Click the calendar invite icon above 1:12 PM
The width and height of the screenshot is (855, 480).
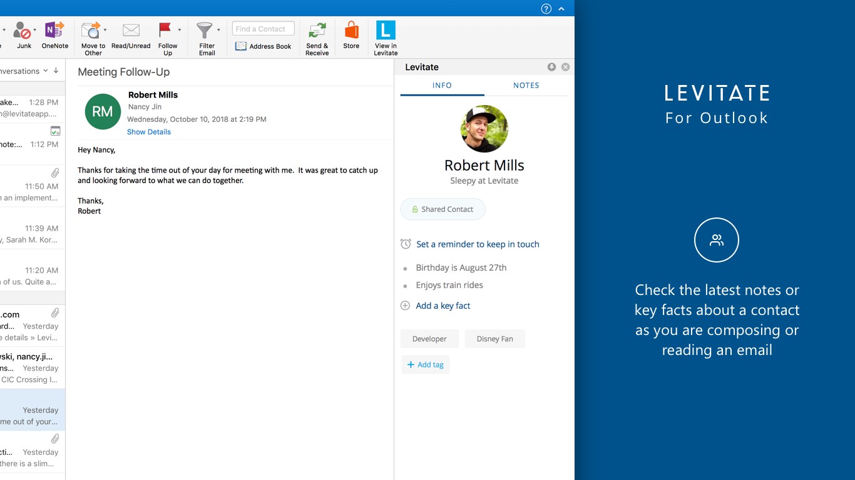pyautogui.click(x=55, y=131)
